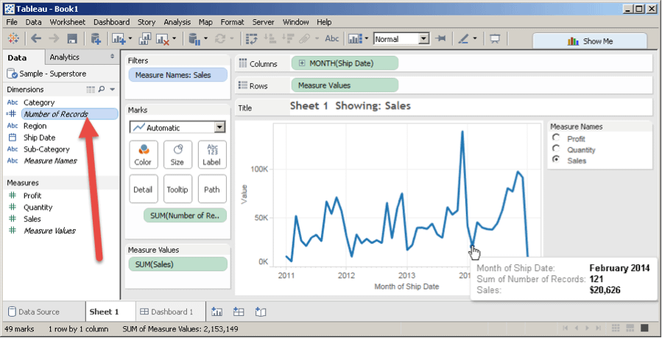Open the Analysis menu
This screenshot has height=338, width=662.
pyautogui.click(x=176, y=22)
